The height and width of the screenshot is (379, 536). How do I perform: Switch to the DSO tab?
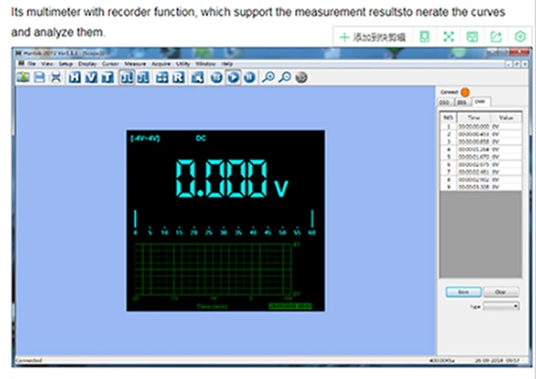point(445,102)
